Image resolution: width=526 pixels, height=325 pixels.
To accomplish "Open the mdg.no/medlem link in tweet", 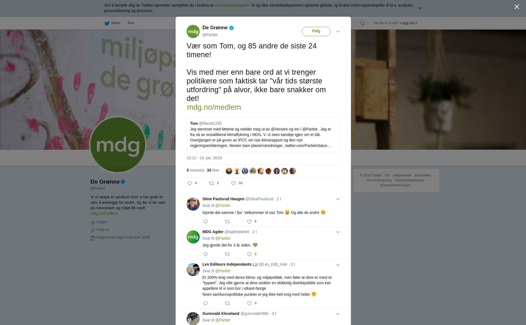I will point(214,107).
